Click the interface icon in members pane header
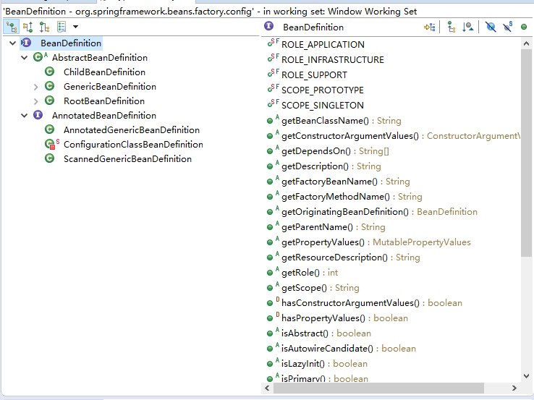534x400 pixels. [x=268, y=26]
